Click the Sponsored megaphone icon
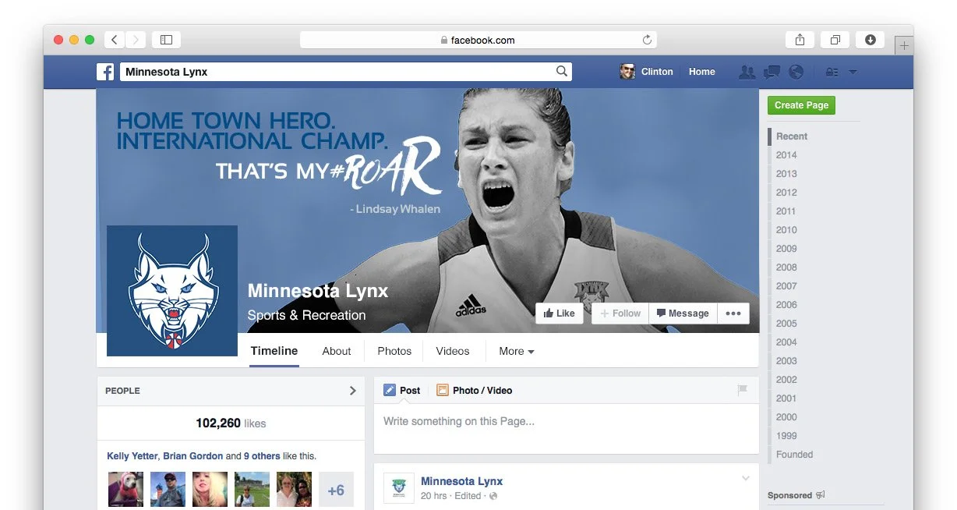This screenshot has width=957, height=510. click(x=821, y=495)
